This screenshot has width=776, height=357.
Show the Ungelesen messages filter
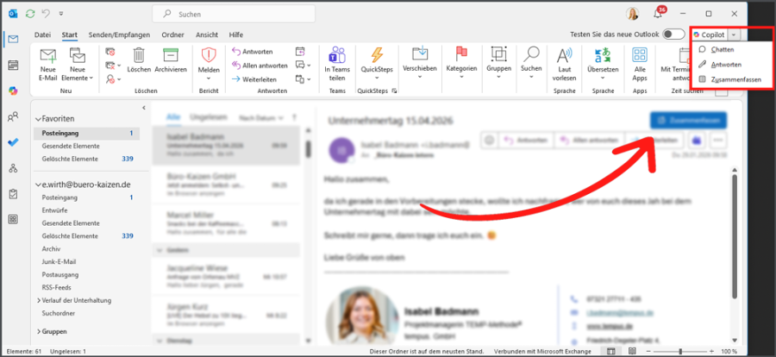coord(209,117)
